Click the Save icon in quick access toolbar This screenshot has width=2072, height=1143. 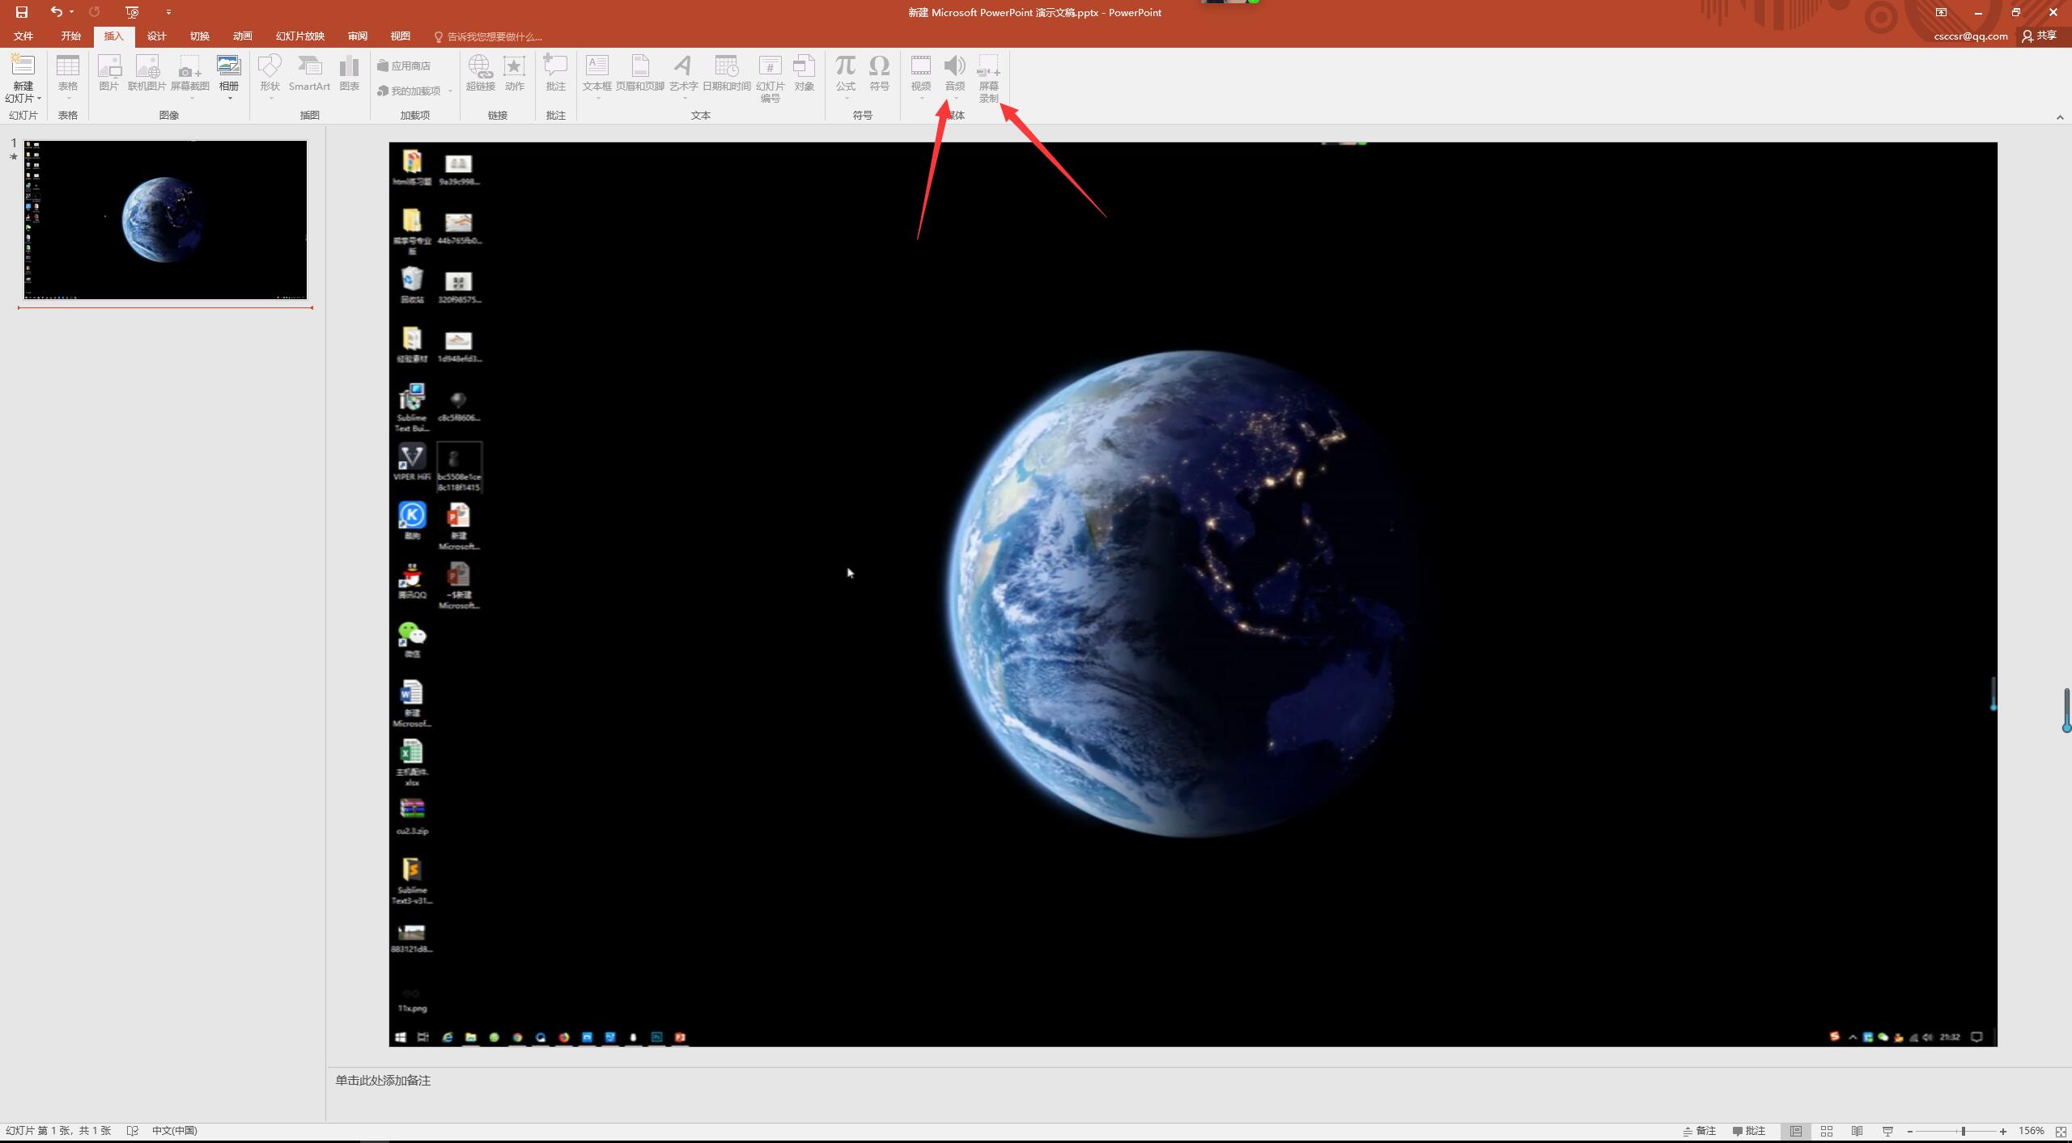22,12
